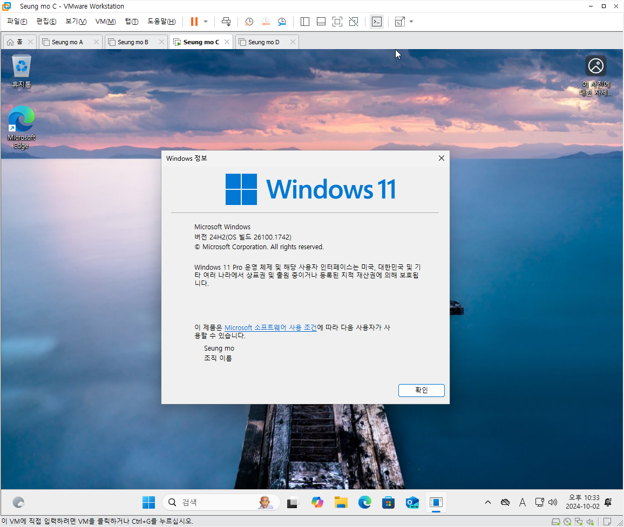Close the Seung mo D tab
Screen dimensions: 624x527
click(293, 42)
